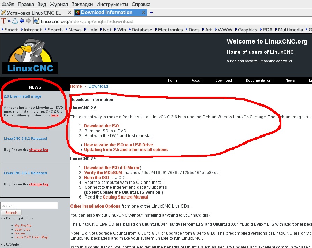Click the Burn the ISO link

tap(97, 178)
